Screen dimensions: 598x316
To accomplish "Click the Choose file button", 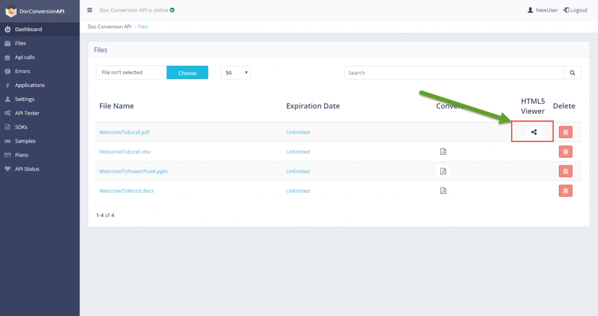I will point(187,72).
